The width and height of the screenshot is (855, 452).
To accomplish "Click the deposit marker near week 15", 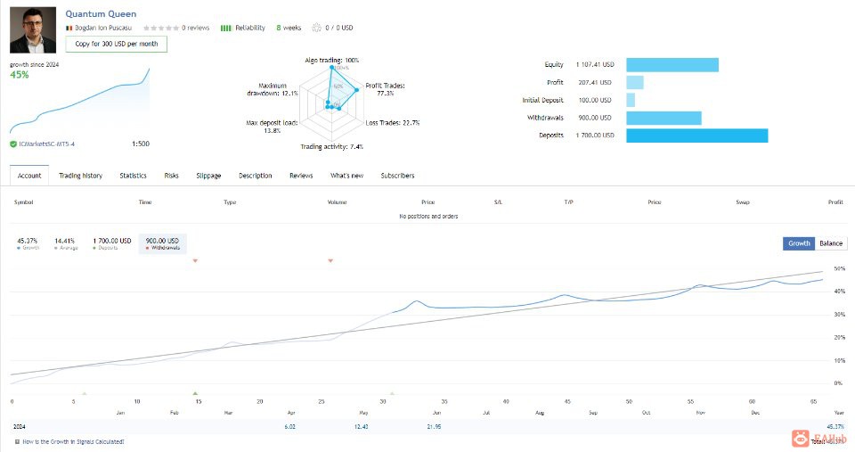I will pos(195,393).
